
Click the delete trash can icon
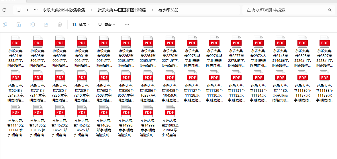point(60,25)
